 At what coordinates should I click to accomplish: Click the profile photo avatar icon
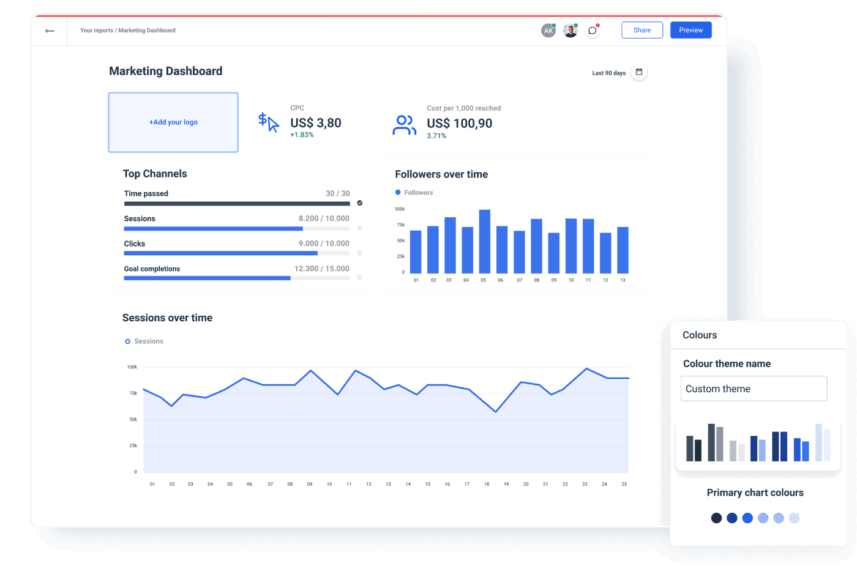(x=570, y=29)
